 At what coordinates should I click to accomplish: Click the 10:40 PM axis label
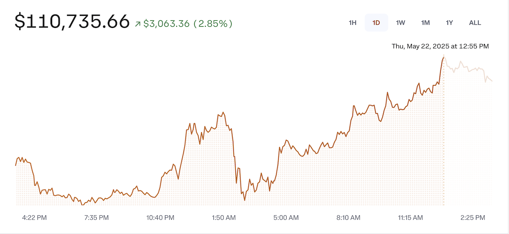click(160, 218)
